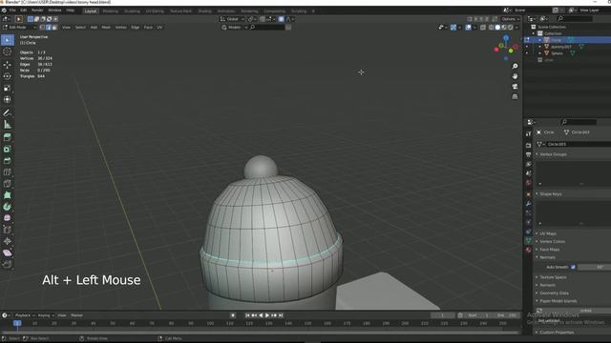Collapse the Normals panel
Image resolution: width=611 pixels, height=343 pixels.
547,257
